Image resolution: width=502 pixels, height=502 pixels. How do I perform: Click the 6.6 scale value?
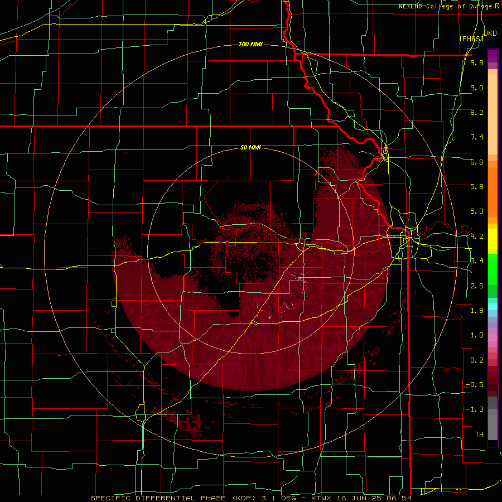[477, 162]
